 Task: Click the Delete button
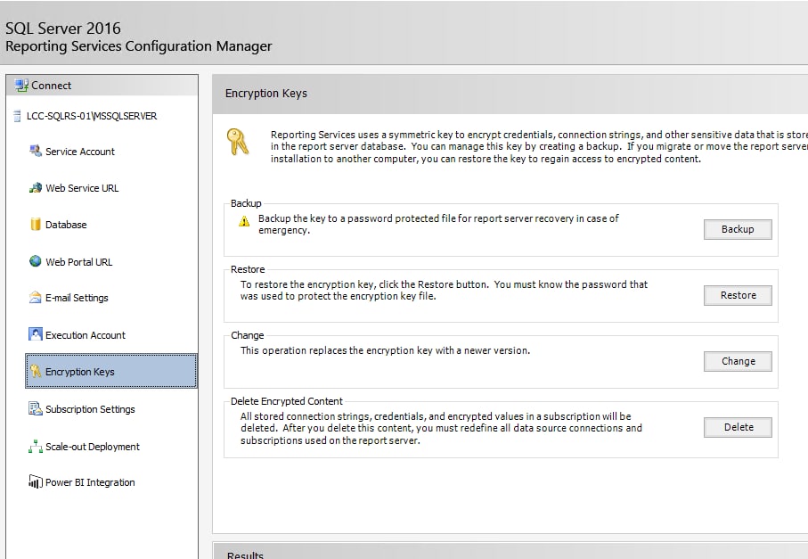click(738, 428)
